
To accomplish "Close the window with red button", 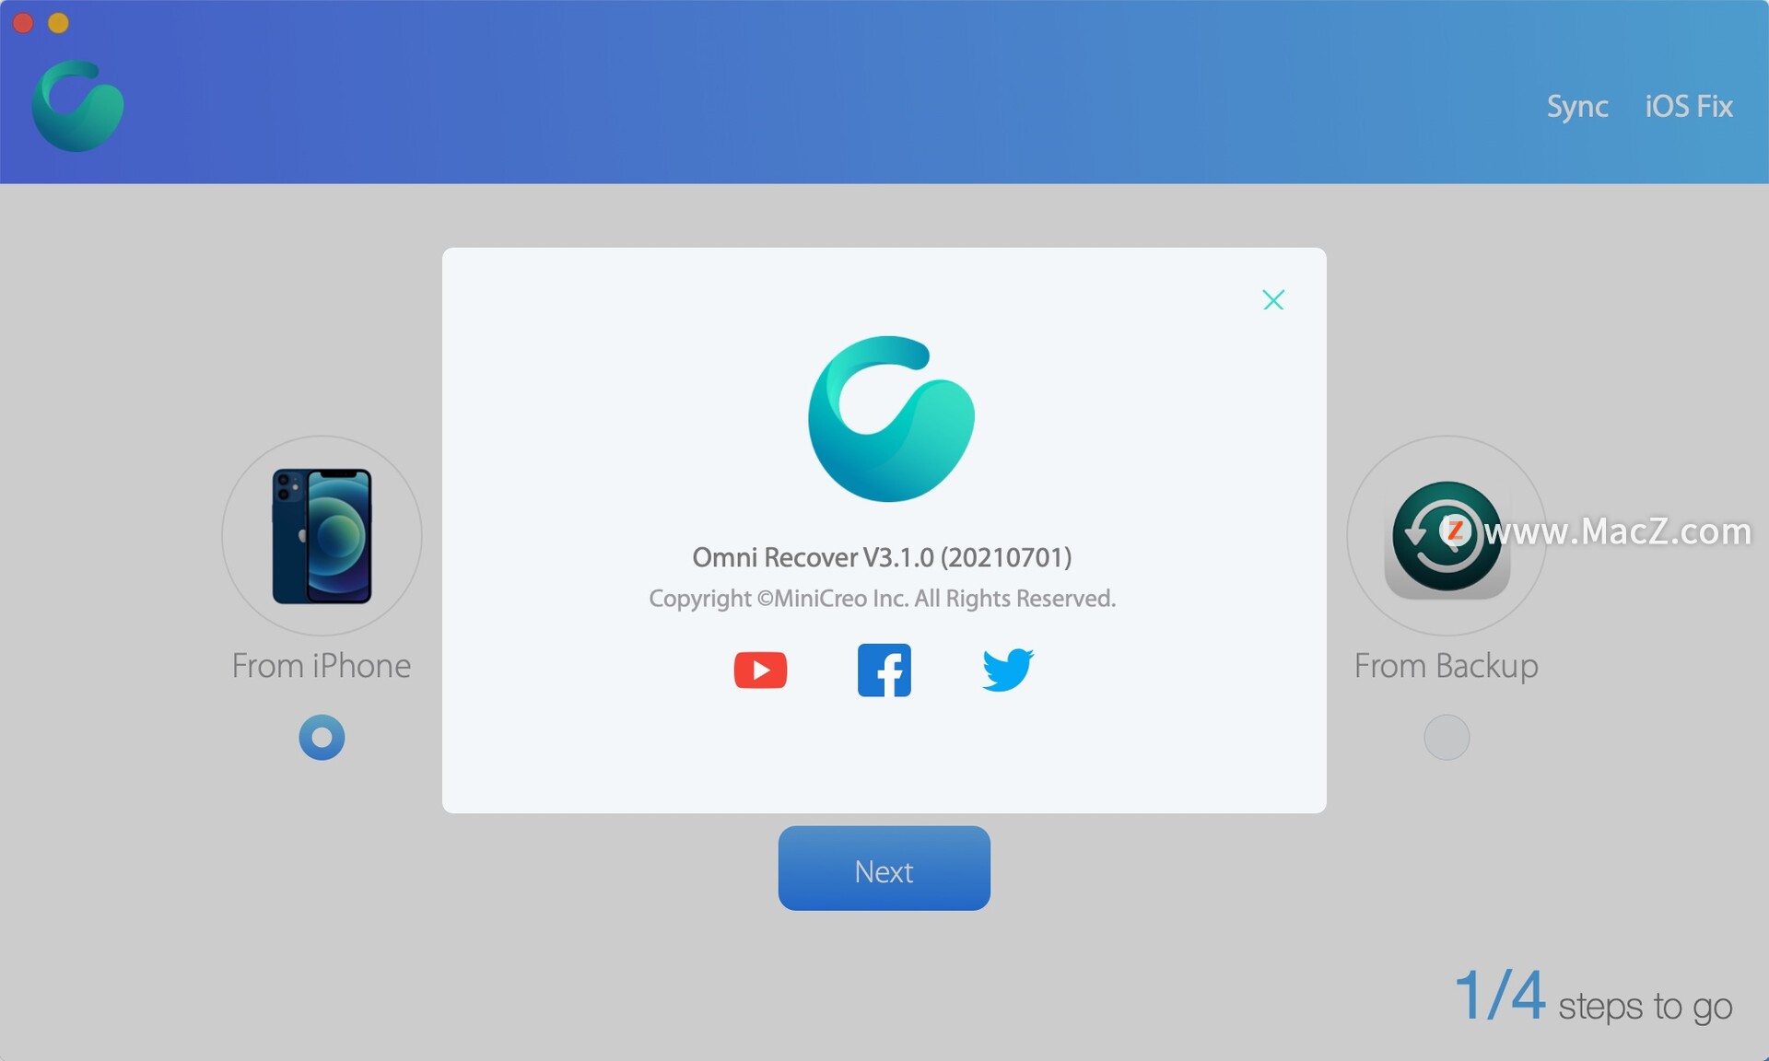I will (23, 22).
